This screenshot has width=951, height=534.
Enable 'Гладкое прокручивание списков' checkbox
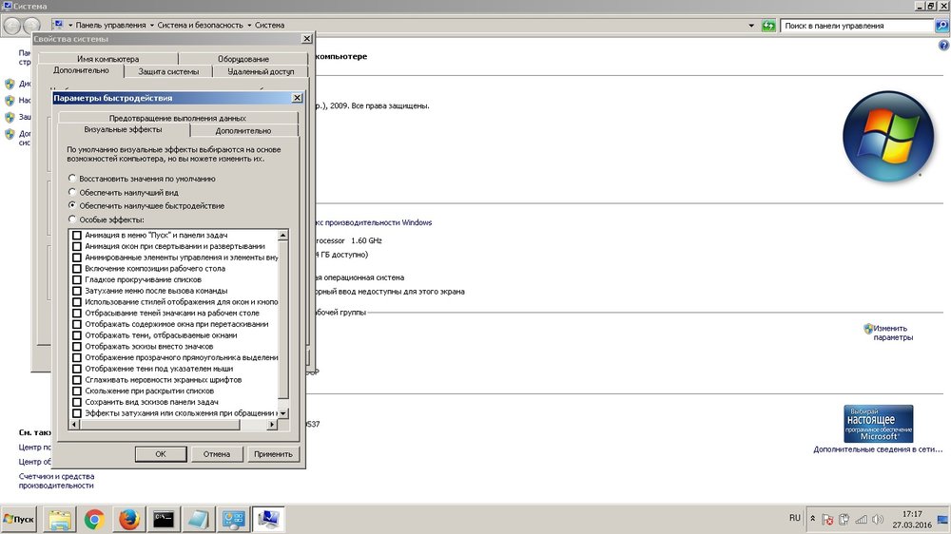click(77, 279)
